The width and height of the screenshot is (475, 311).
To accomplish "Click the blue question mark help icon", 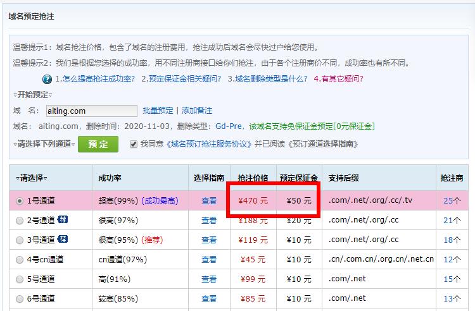I will 47,79.
